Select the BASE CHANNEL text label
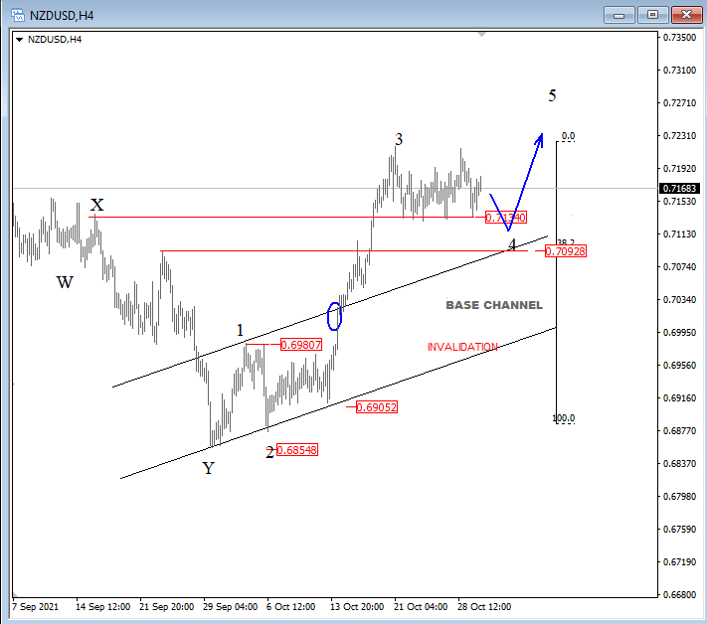Image resolution: width=707 pixels, height=624 pixels. [494, 305]
